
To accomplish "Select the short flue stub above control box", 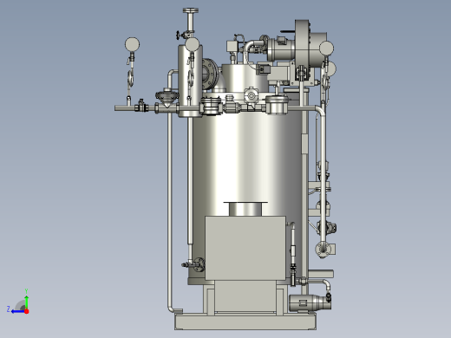I will tap(245, 209).
